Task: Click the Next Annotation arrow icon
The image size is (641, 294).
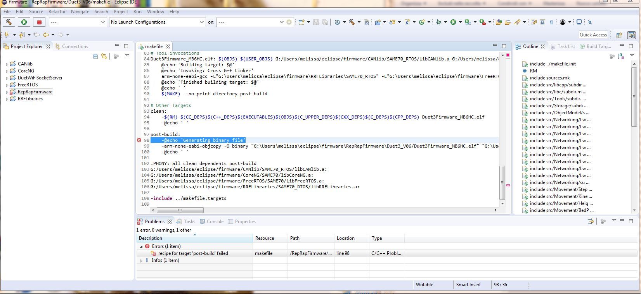Action: [7, 35]
